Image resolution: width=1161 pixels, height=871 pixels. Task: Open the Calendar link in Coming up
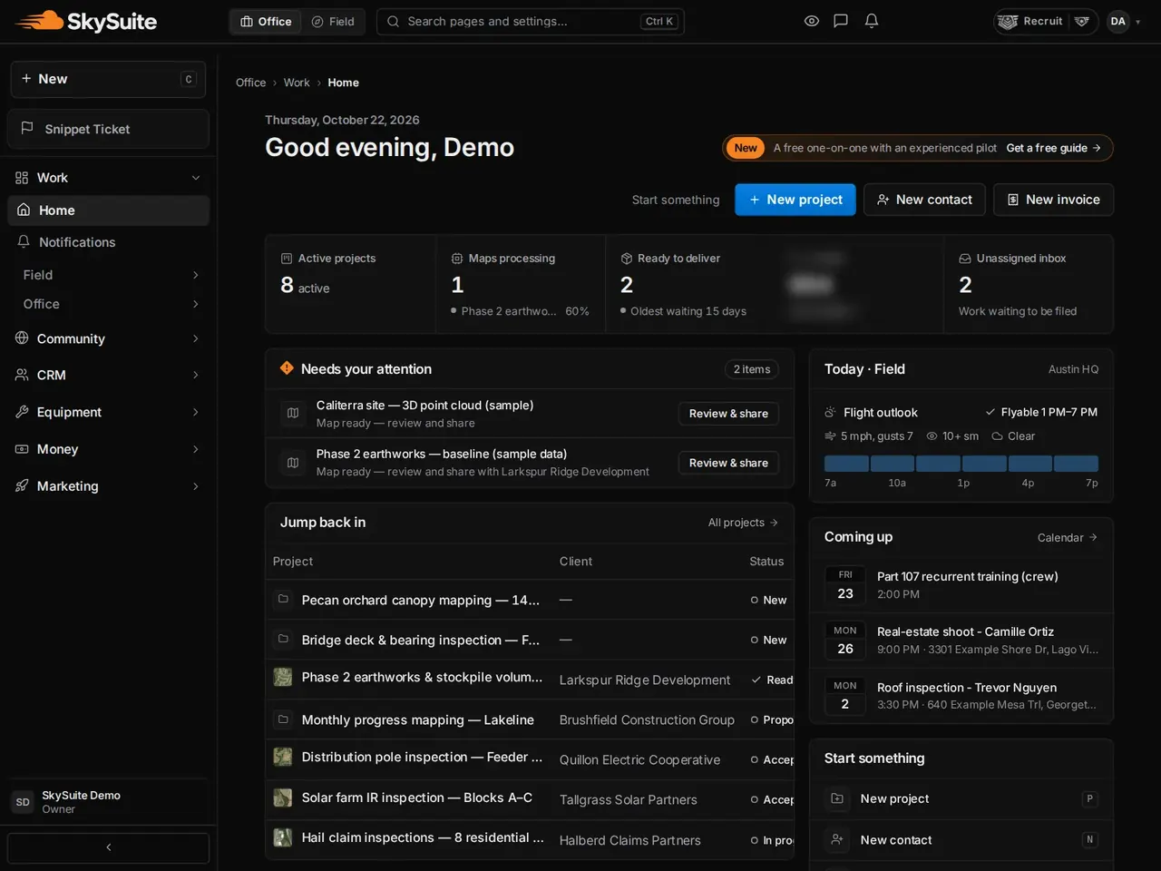click(x=1068, y=538)
